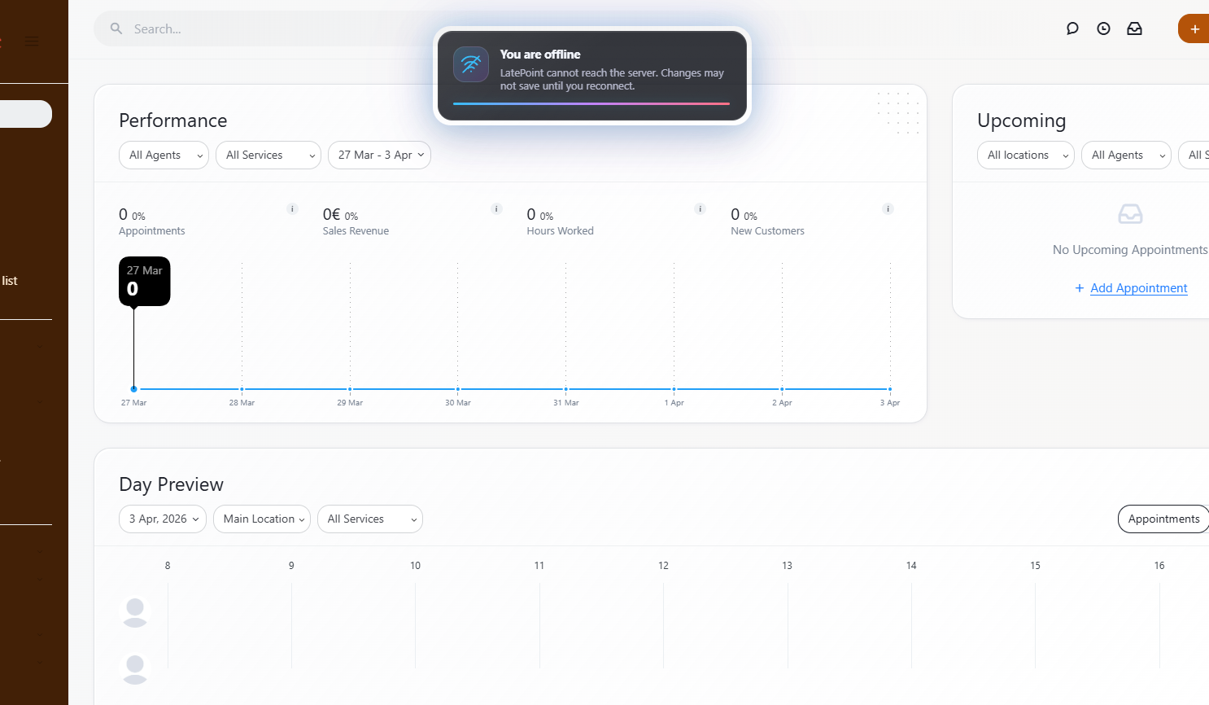
Task: Open the 27 Mar - 3 Apr date range picker
Action: [x=379, y=155]
